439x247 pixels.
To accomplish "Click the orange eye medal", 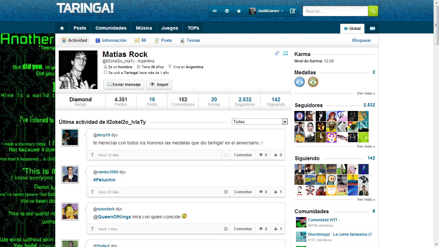I will coord(313,82).
